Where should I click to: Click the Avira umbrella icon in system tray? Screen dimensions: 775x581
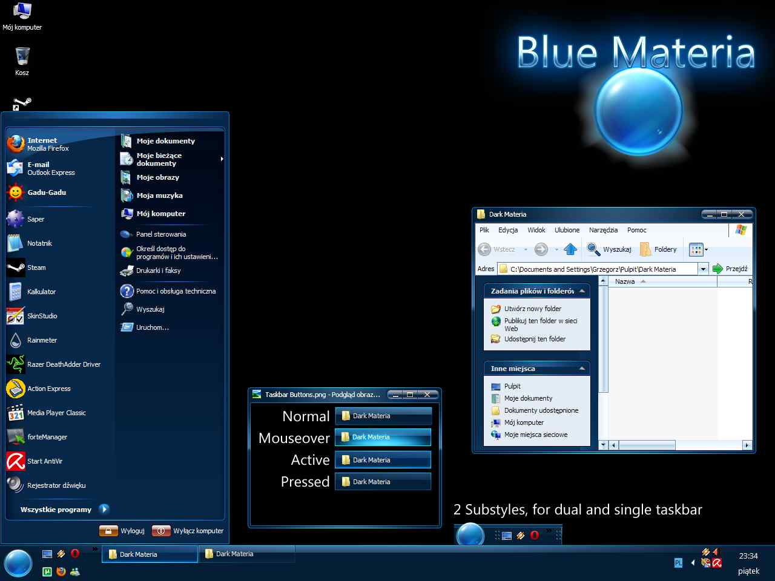coord(717,563)
